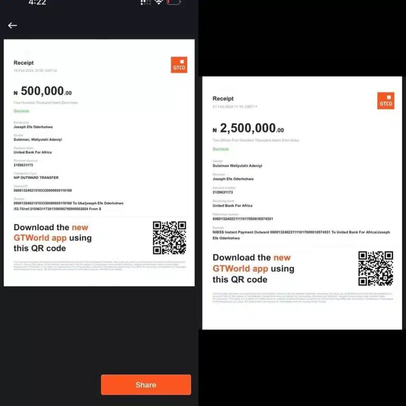Viewport: 406px width, 406px height.
Task: Tap the QR code on left receipt
Action: coord(169,238)
